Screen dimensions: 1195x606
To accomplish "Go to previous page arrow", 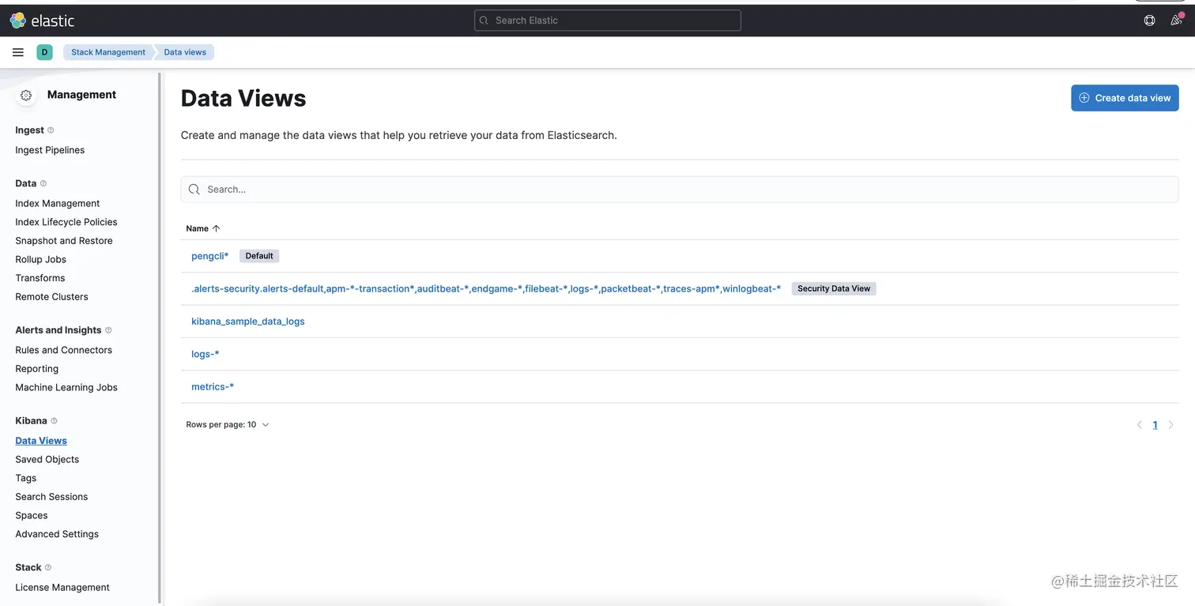I will point(1139,425).
